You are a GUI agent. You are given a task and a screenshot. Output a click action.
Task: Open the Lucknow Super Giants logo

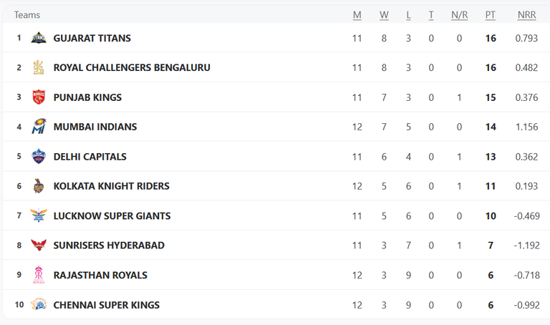[39, 215]
